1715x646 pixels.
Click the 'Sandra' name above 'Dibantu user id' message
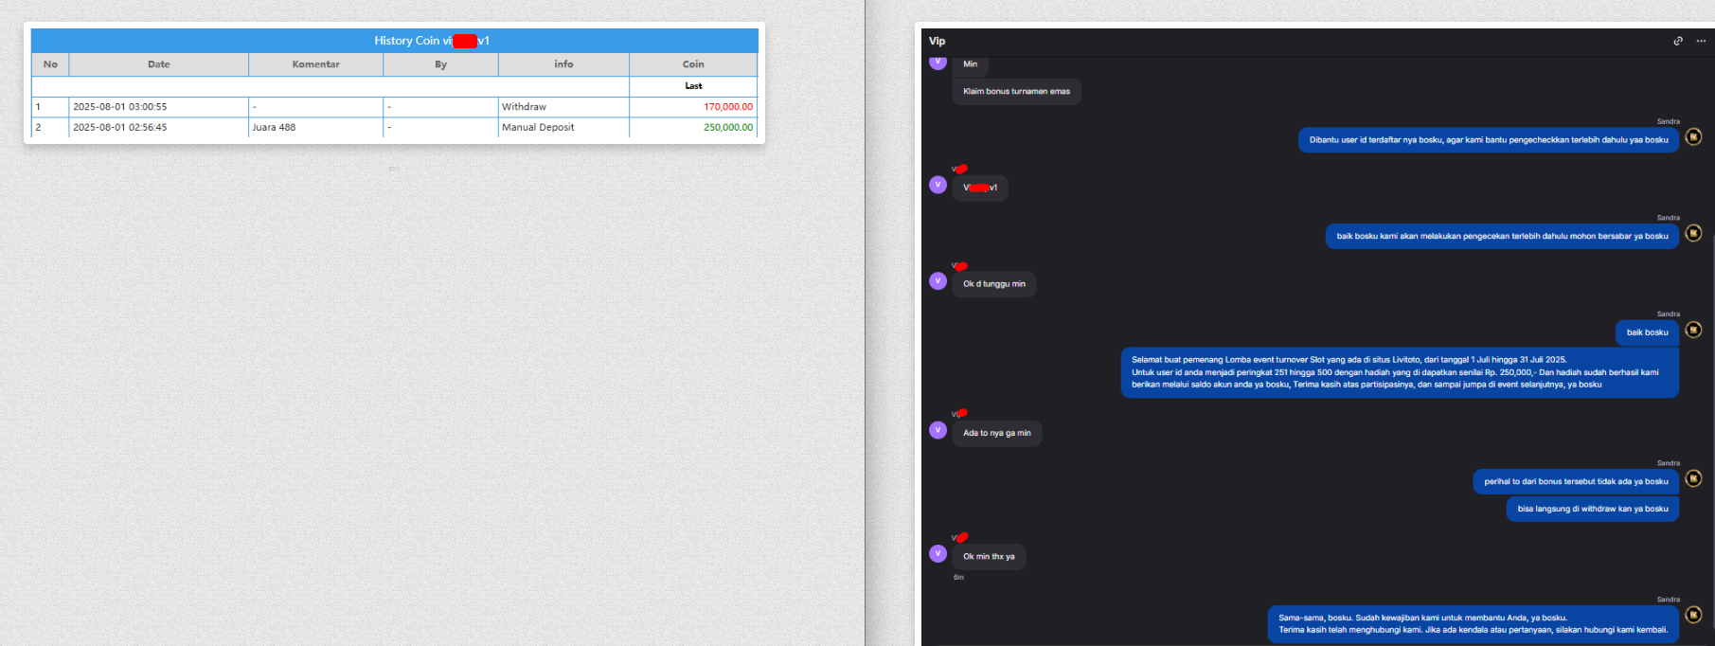point(1668,121)
